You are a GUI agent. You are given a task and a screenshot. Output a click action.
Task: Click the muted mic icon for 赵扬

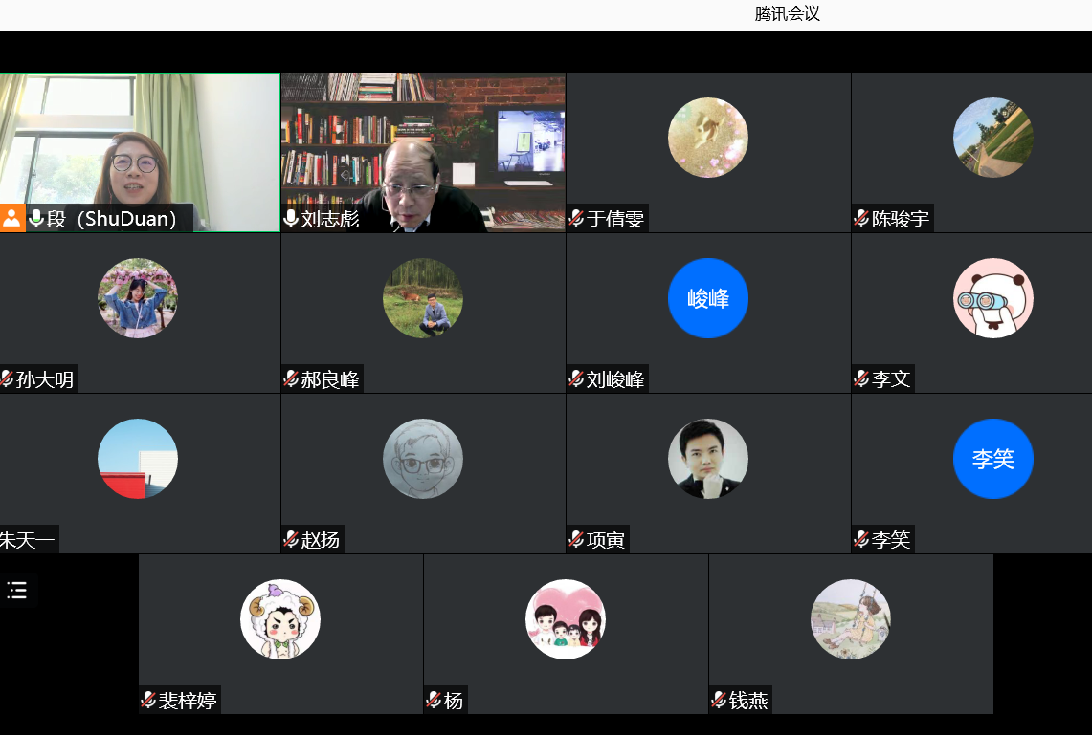click(x=291, y=540)
